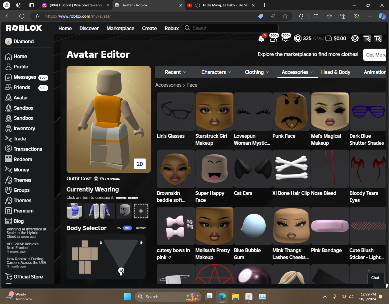Show hidden system tray icons
This screenshot has width=389, height=304.
[x=325, y=297]
